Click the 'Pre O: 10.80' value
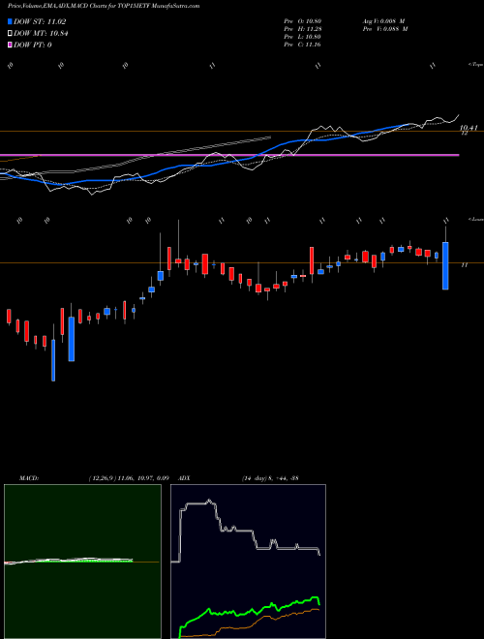This screenshot has width=484, height=639. click(x=302, y=21)
